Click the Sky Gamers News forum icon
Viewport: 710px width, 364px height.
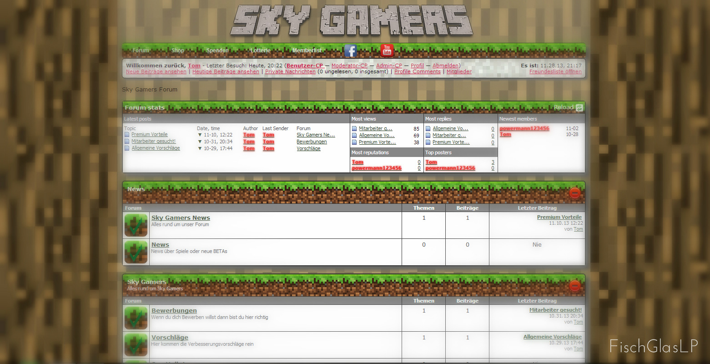point(136,225)
